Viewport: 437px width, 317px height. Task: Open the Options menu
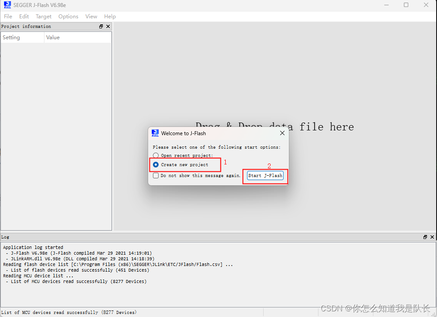(68, 16)
